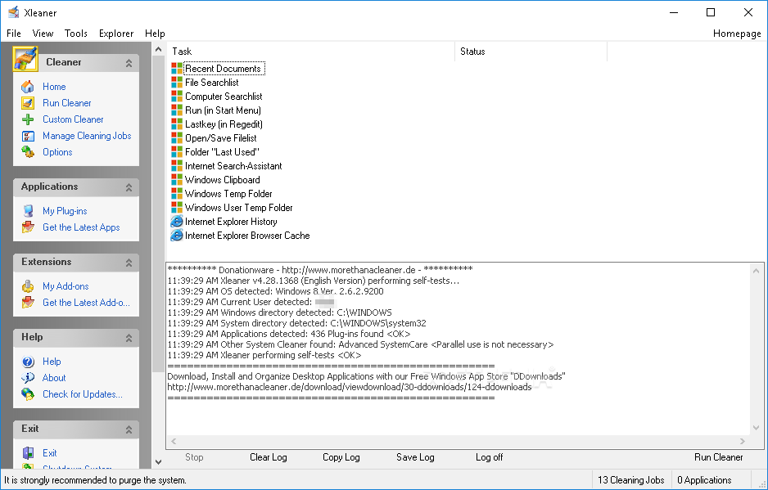Click the log panel scroll right arrow
This screenshot has width=768, height=490.
[743, 441]
